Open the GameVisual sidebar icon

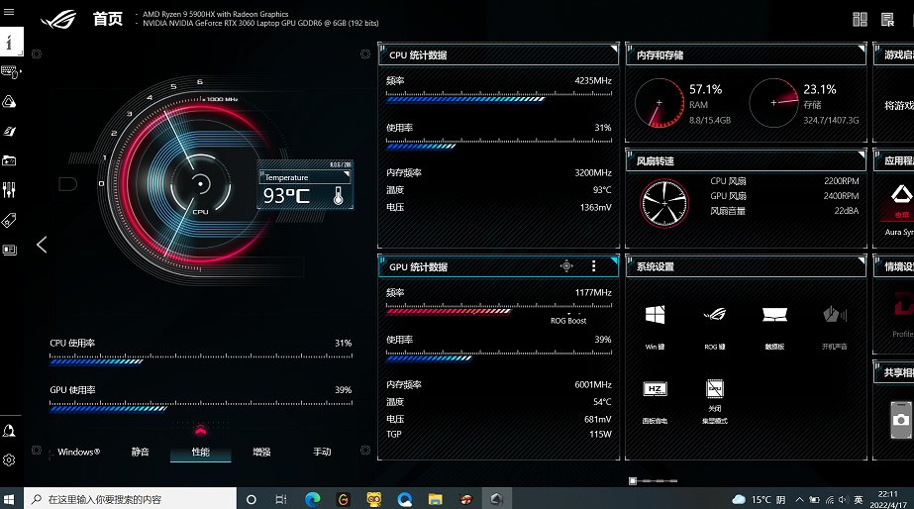pos(9,131)
